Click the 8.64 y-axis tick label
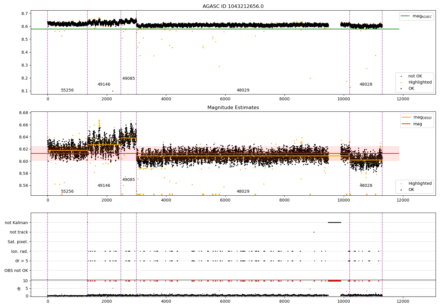440x308 pixels. coord(23,137)
